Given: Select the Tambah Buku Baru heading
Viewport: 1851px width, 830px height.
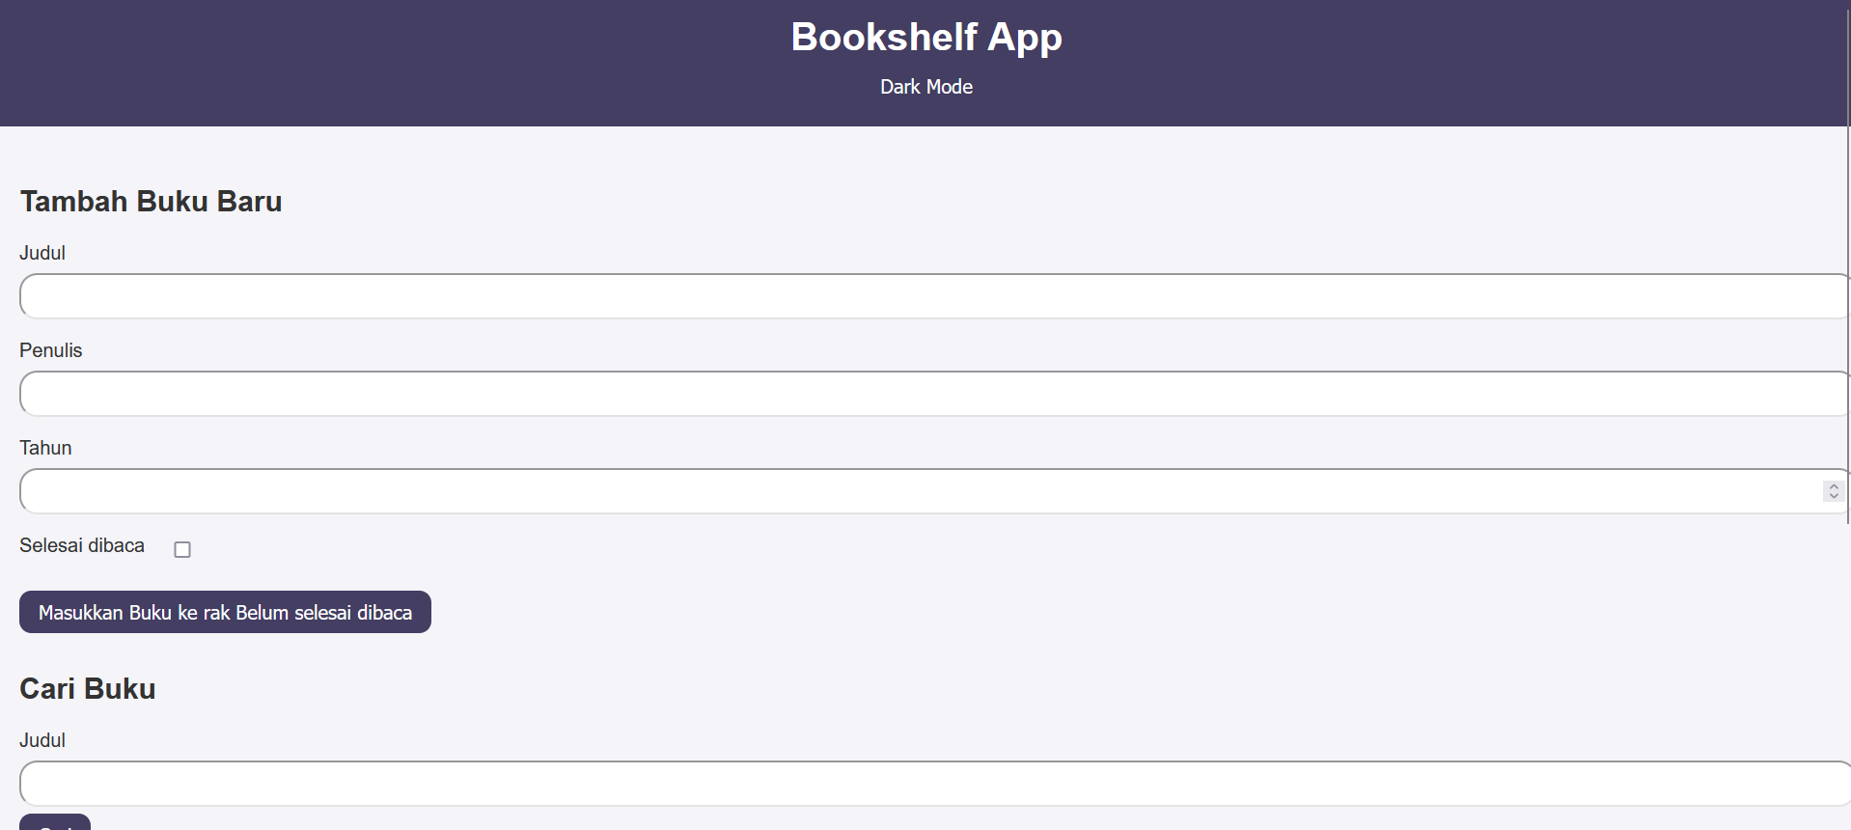Looking at the screenshot, I should point(151,202).
